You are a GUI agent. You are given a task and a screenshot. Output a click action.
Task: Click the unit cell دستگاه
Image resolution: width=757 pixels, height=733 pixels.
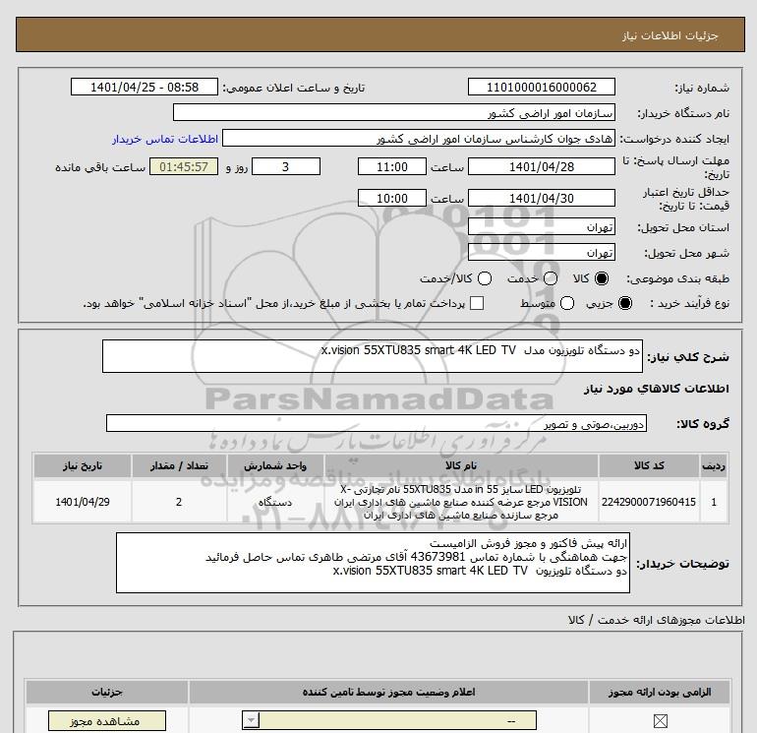[x=274, y=502]
